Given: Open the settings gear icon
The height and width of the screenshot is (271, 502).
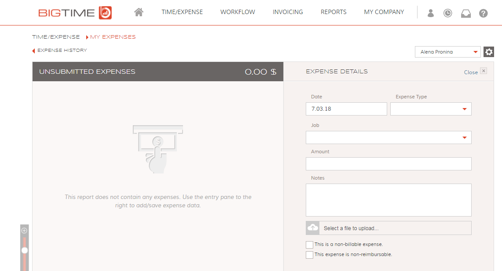Looking at the screenshot, I should click(488, 52).
